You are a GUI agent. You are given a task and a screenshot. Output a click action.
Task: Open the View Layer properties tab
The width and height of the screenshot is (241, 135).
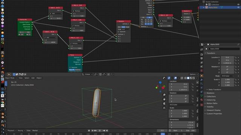(201, 63)
